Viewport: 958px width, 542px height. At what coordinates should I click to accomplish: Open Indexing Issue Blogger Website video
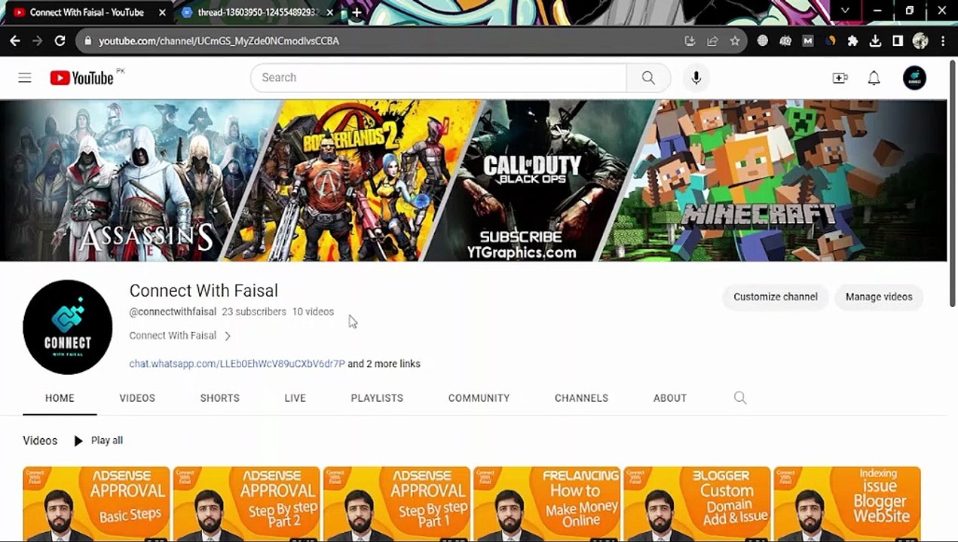(847, 504)
